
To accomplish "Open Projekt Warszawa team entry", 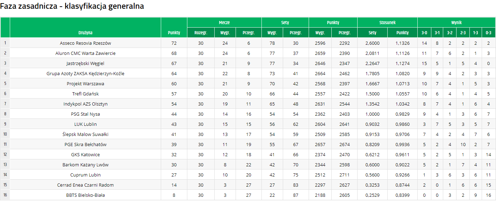I will pyautogui.click(x=85, y=84).
